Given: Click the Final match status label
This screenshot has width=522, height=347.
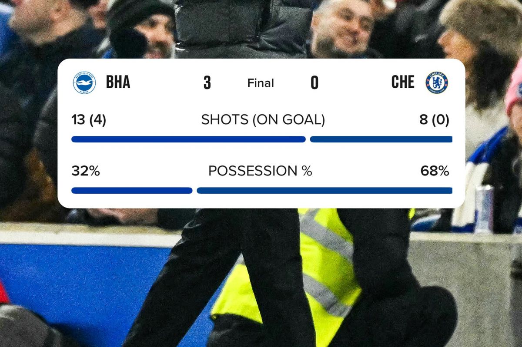Looking at the screenshot, I should point(261,83).
